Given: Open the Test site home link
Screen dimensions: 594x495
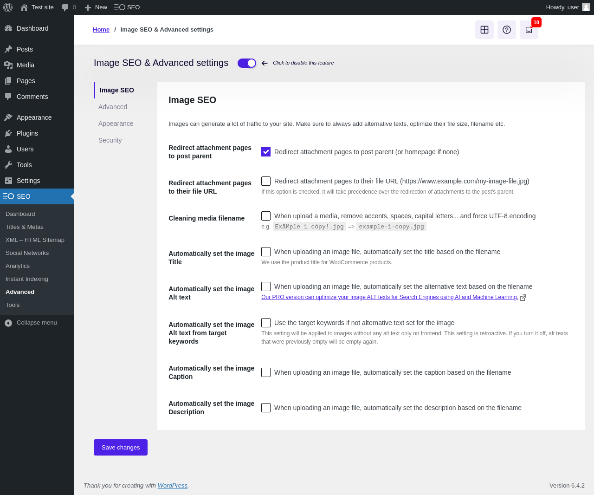Looking at the screenshot, I should pos(37,7).
